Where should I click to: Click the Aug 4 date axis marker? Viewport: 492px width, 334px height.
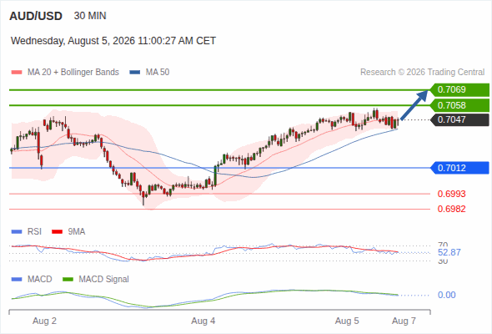click(203, 321)
